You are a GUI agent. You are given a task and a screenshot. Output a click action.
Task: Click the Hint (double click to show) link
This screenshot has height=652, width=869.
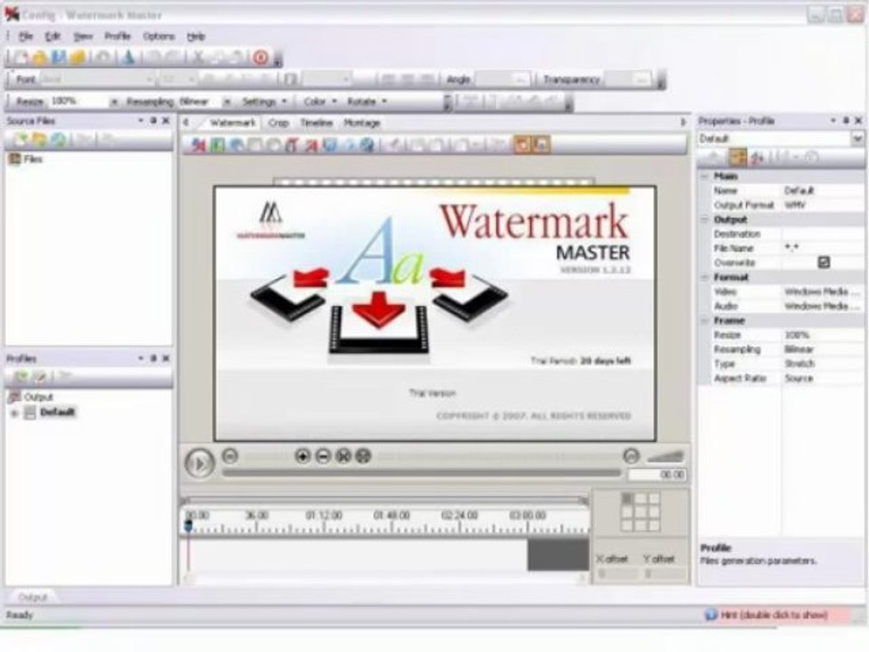point(774,615)
